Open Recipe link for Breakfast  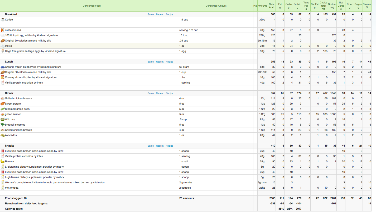pyautogui.click(x=170, y=14)
